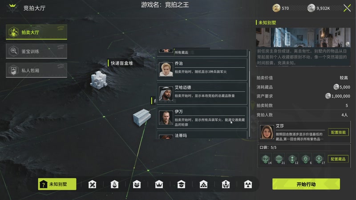Select the graduation cap house icon
356x200 pixels.
181,184
